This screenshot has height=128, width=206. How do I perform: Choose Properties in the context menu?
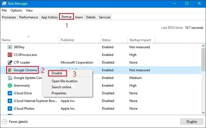click(x=59, y=93)
